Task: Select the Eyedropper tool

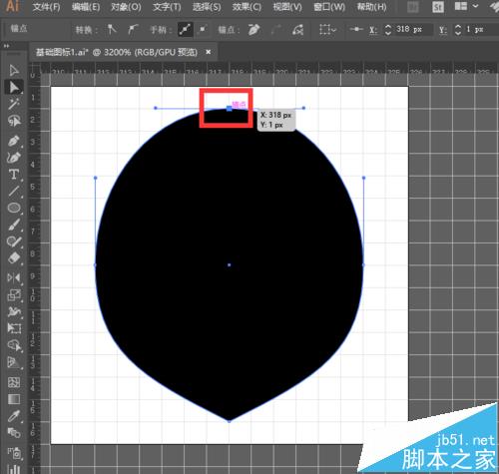Action: pos(14,416)
